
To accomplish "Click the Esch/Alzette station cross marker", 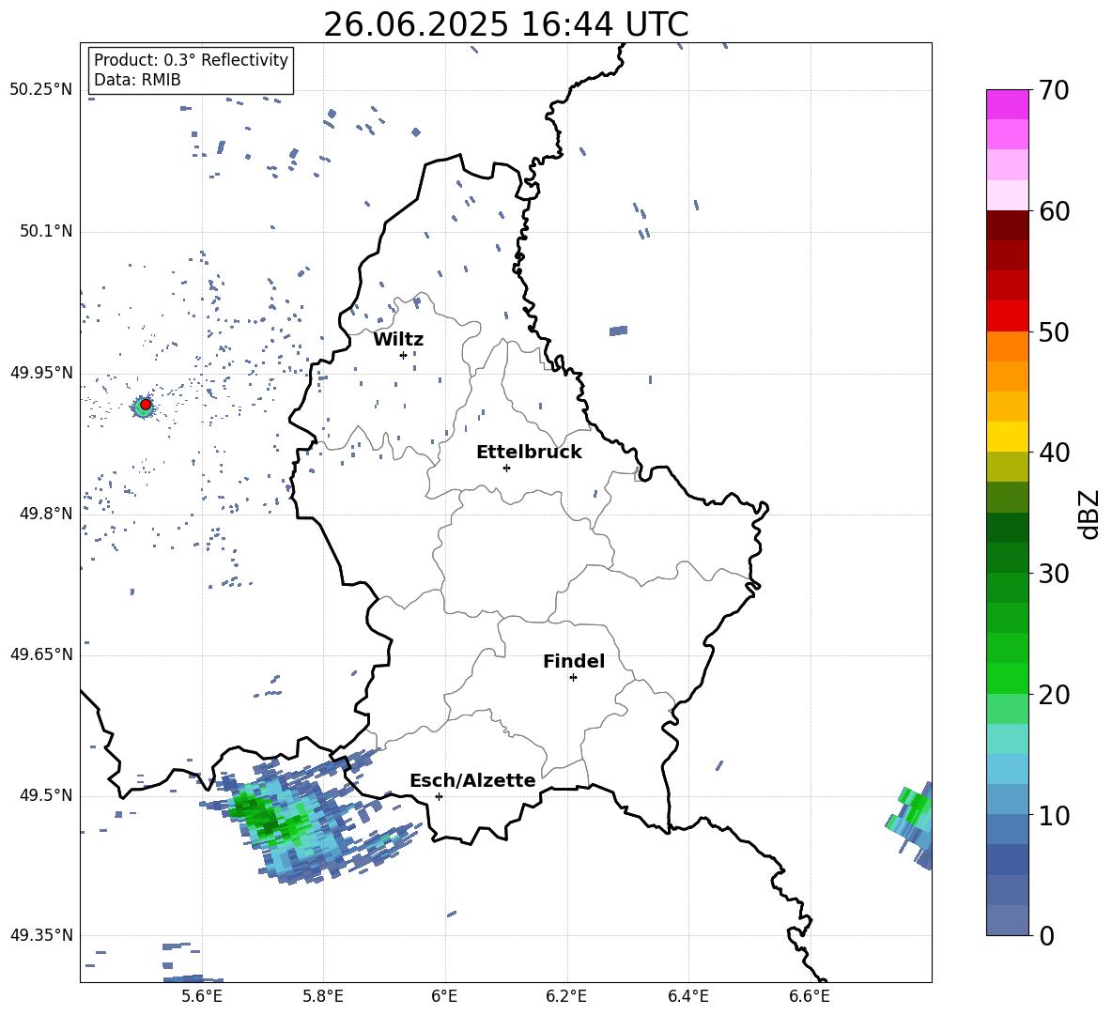I will click(x=439, y=796).
